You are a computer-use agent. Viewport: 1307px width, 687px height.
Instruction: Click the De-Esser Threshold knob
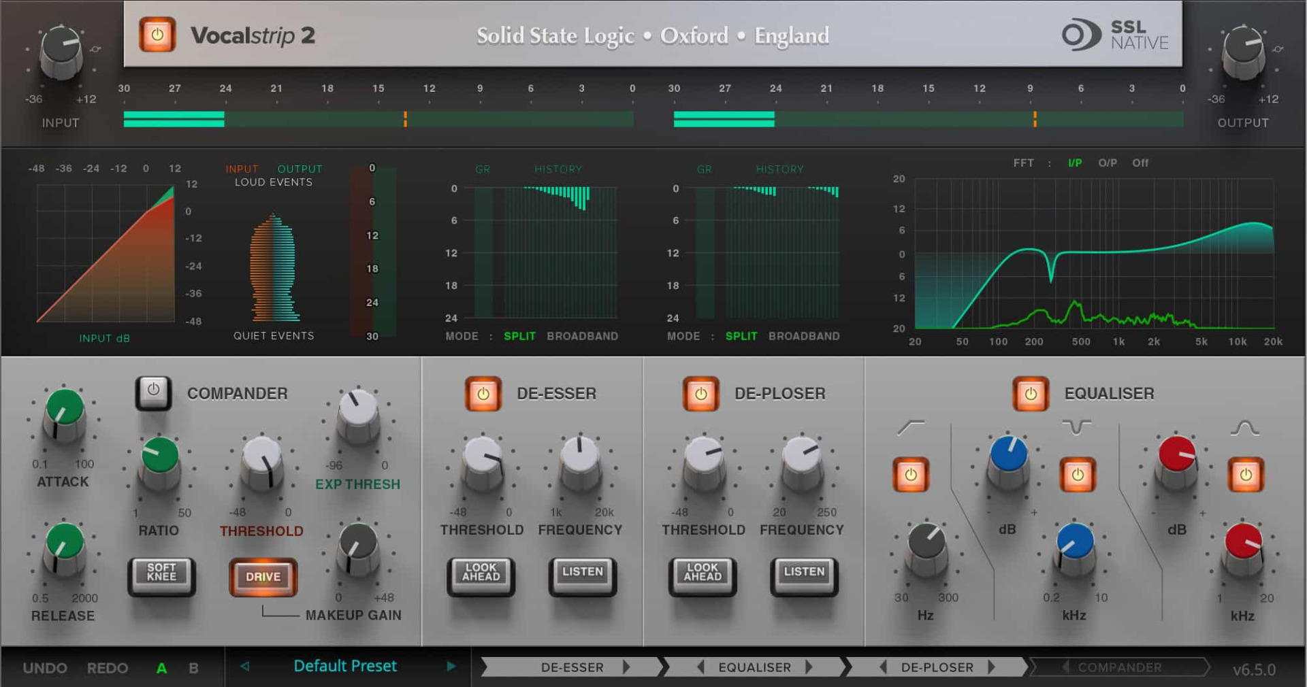tap(482, 463)
